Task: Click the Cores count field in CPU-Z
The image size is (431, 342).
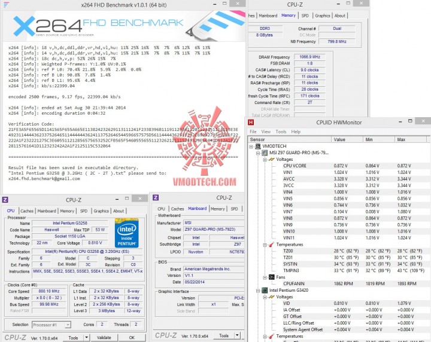Action: [102, 325]
